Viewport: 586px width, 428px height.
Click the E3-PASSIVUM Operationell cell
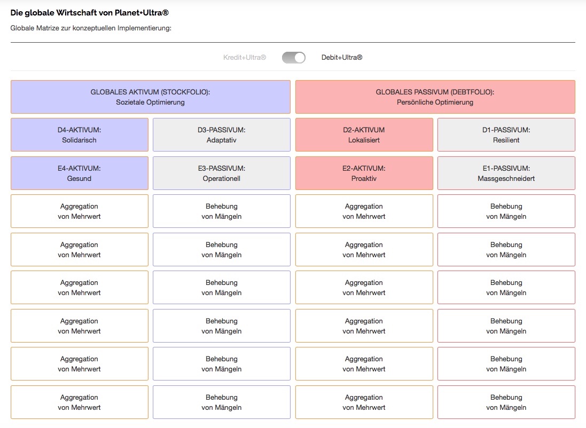222,173
